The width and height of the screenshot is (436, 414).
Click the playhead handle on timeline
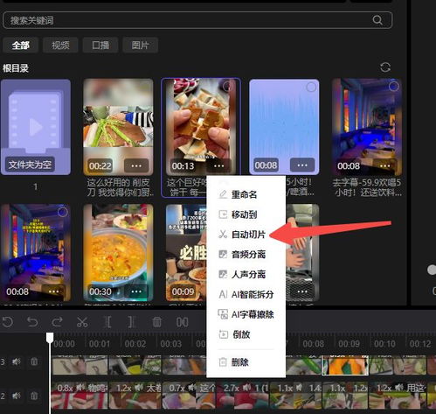(50, 337)
